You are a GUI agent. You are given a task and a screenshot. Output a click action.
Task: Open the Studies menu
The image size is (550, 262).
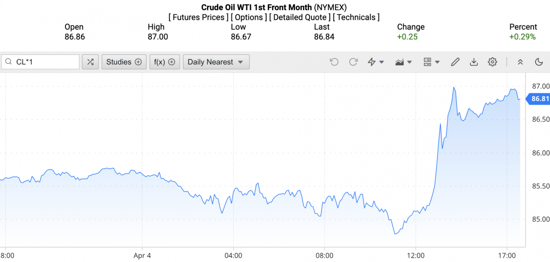coord(124,62)
